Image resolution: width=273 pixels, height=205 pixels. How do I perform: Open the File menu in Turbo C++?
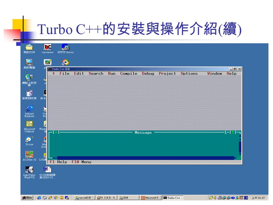click(64, 73)
